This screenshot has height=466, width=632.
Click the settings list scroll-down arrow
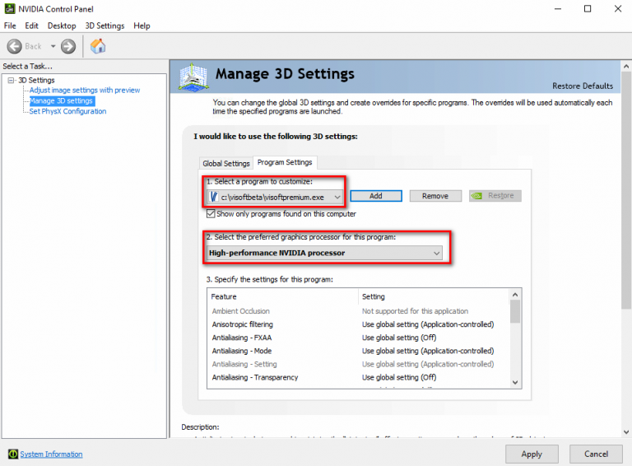pos(515,382)
